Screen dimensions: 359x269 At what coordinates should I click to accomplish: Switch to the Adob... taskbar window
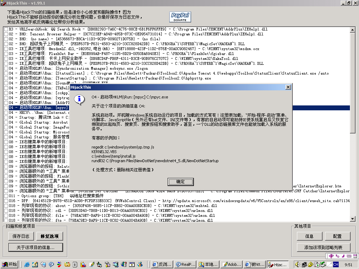pyautogui.click(x=232, y=264)
